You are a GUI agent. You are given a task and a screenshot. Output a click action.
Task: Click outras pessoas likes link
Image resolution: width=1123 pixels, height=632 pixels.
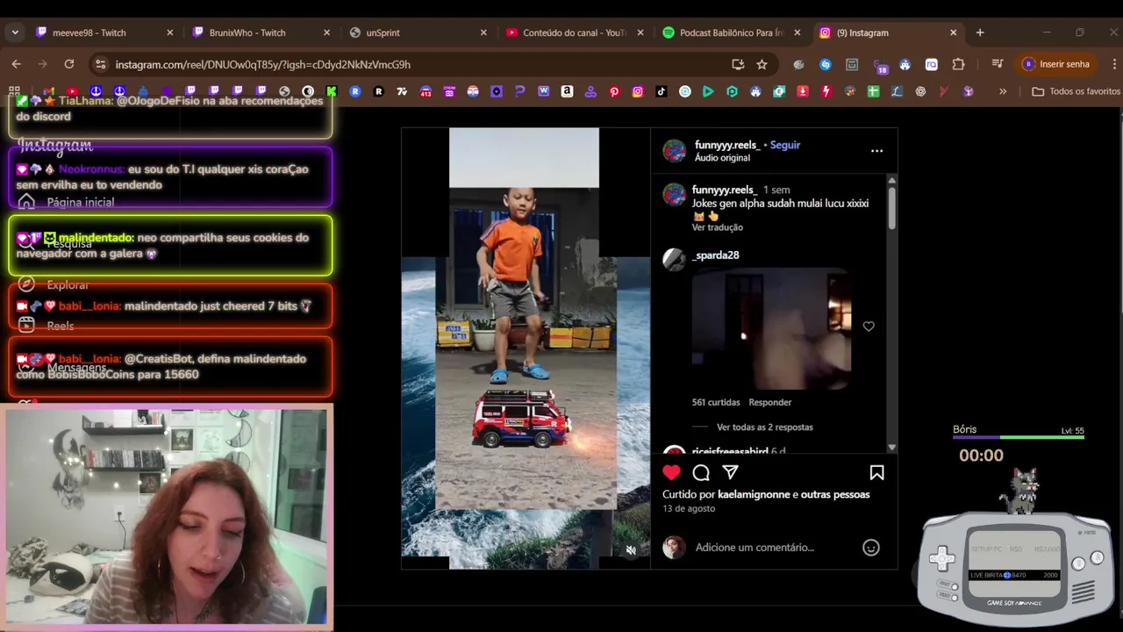(x=835, y=494)
